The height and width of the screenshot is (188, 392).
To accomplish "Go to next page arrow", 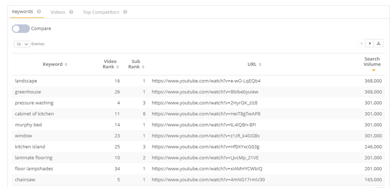I will click(370, 43).
